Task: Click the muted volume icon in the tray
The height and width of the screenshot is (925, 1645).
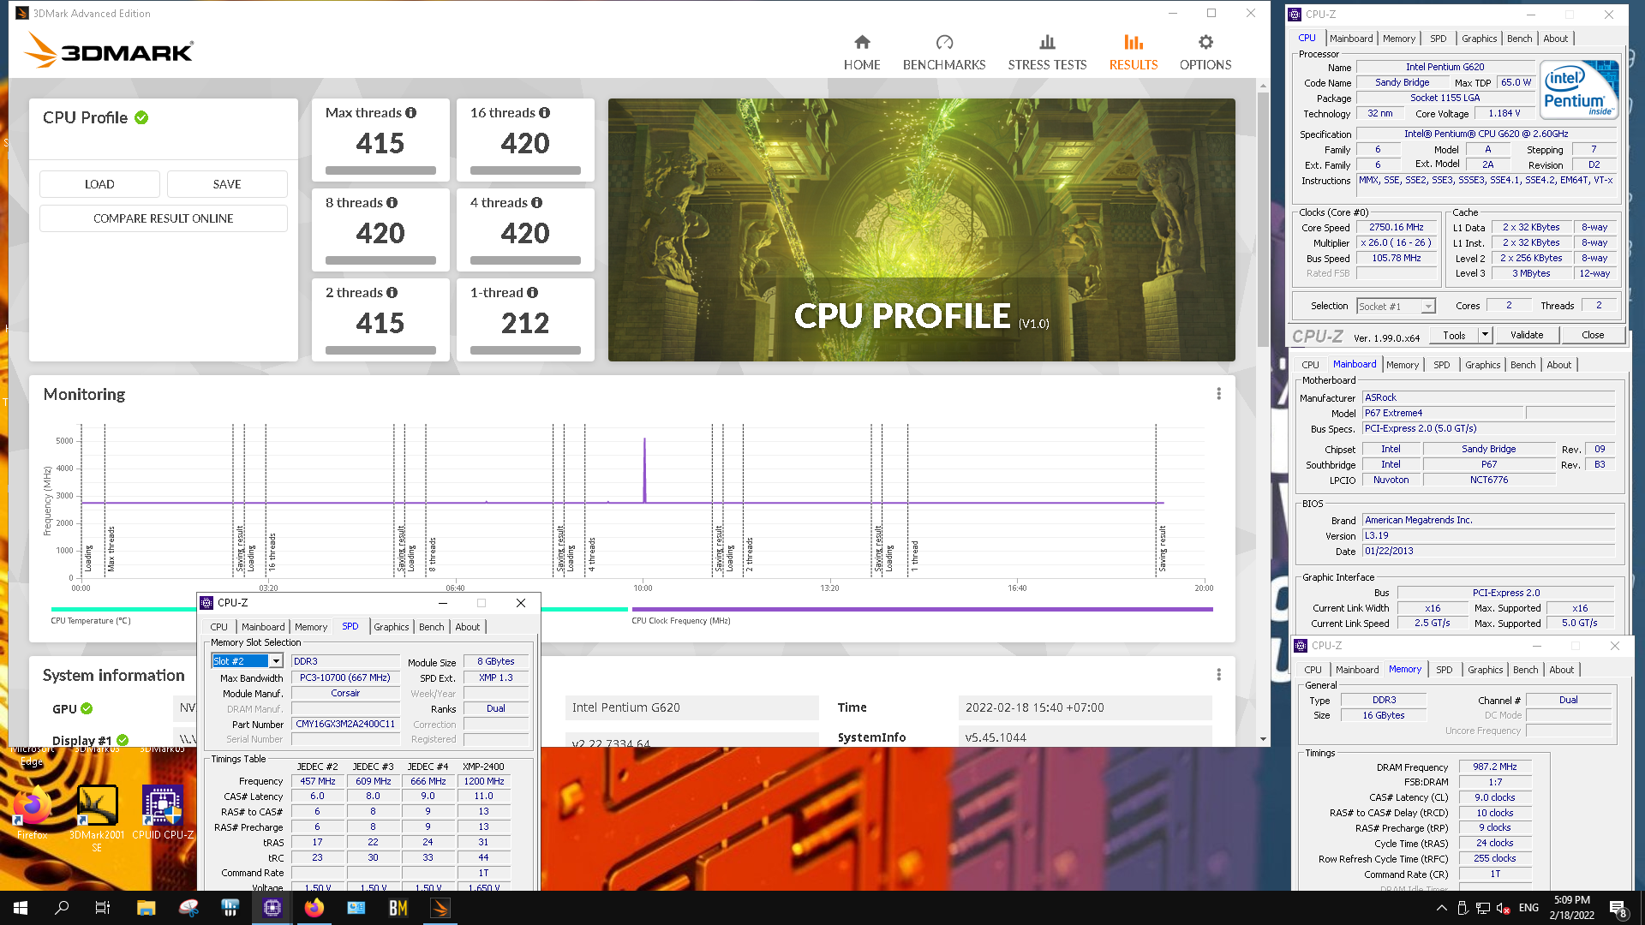Action: pyautogui.click(x=1504, y=908)
